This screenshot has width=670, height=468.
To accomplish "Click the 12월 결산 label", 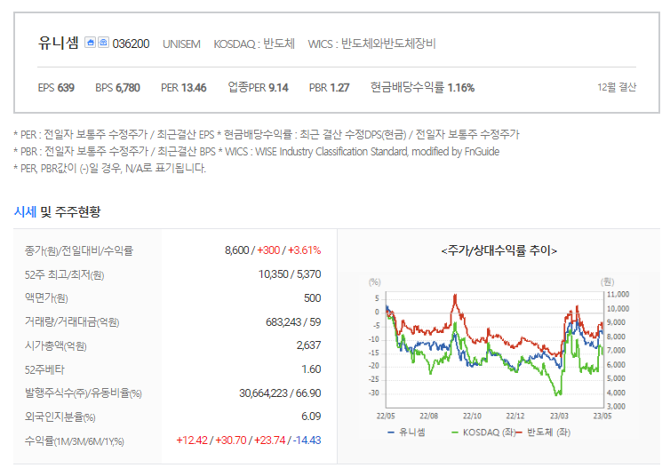I will (x=617, y=87).
